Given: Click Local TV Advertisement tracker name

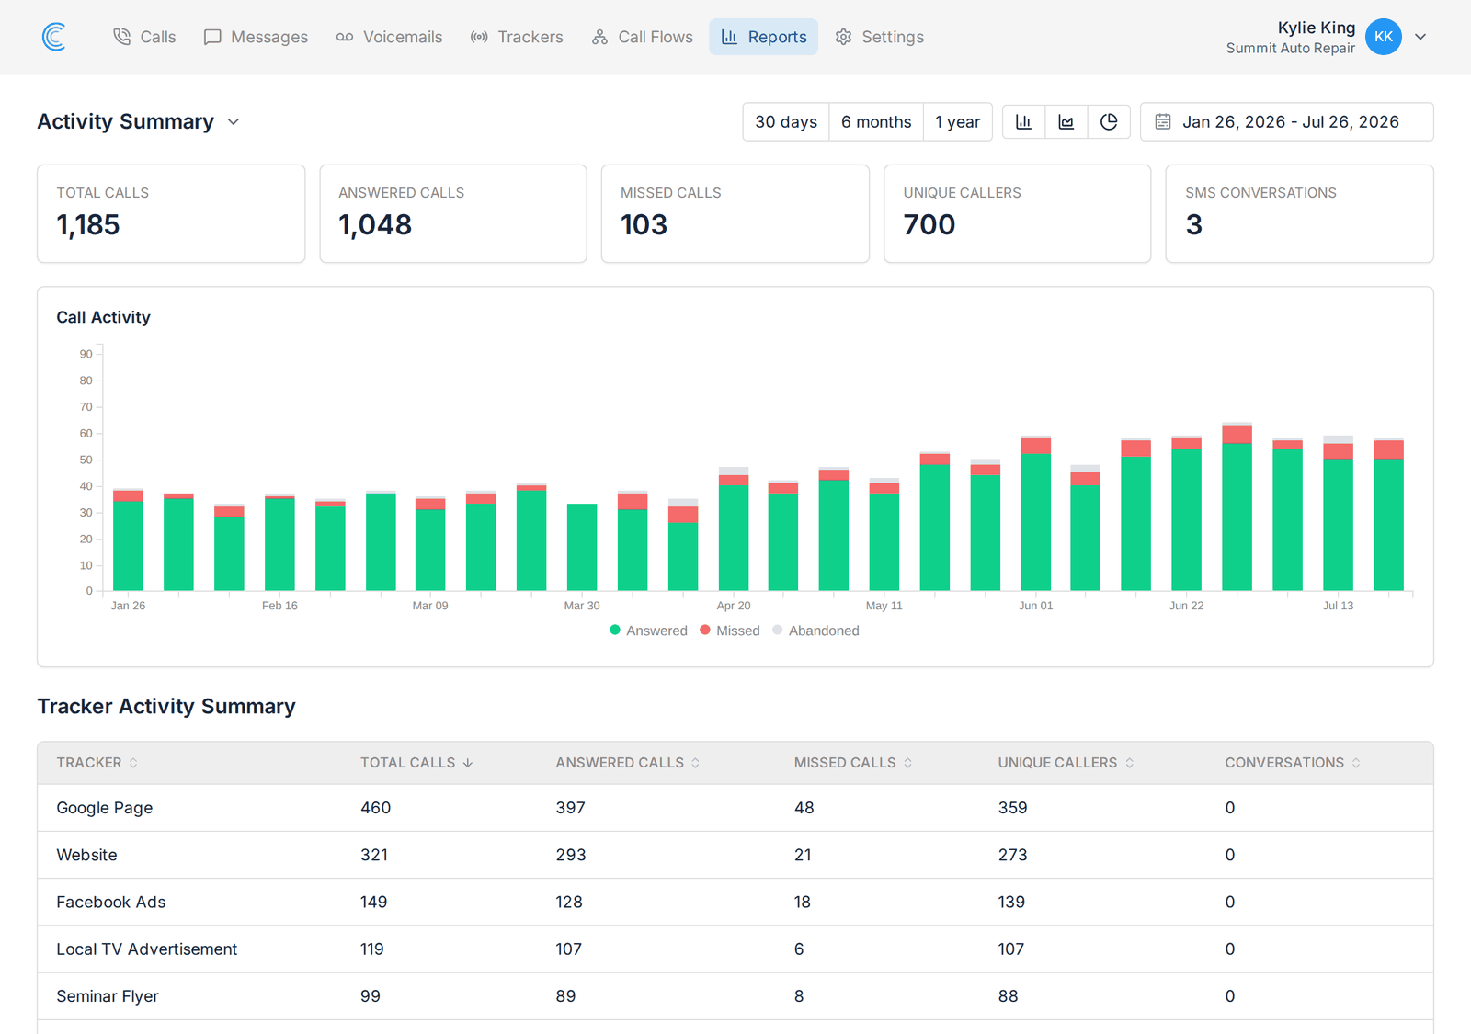Looking at the screenshot, I should pyautogui.click(x=147, y=949).
